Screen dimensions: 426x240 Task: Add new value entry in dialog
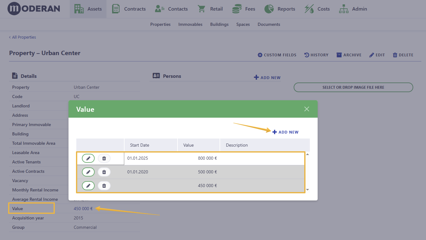(x=286, y=132)
